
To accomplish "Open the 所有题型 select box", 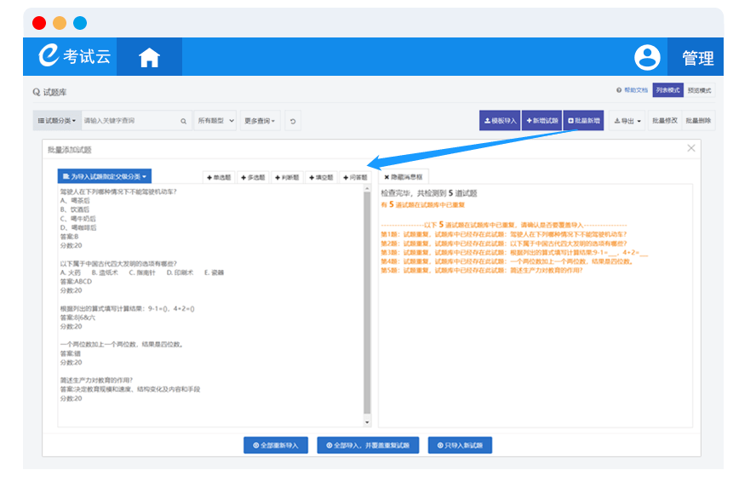I will (215, 121).
